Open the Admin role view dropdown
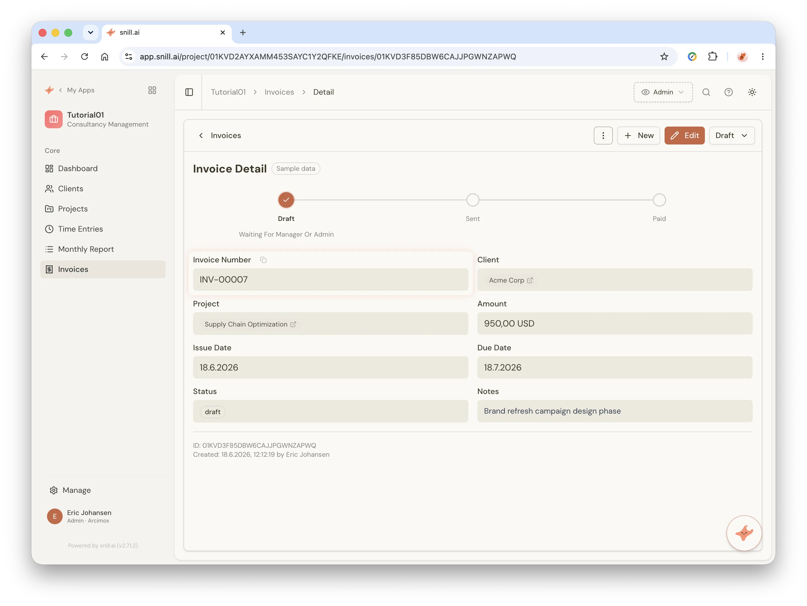Image resolution: width=807 pixels, height=606 pixels. tap(663, 92)
